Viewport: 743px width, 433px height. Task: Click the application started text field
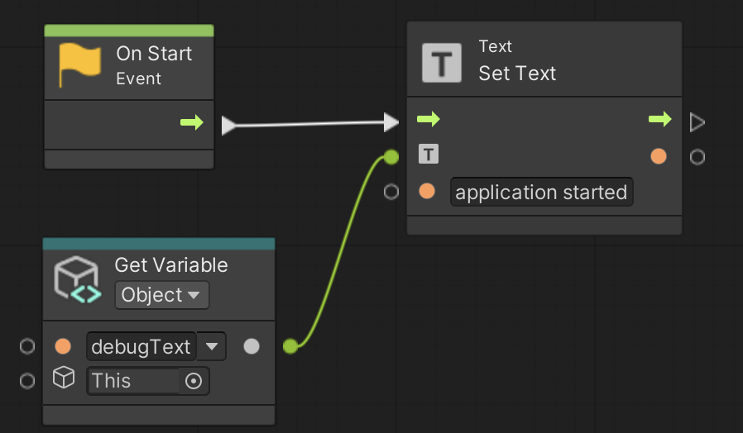pyautogui.click(x=541, y=193)
